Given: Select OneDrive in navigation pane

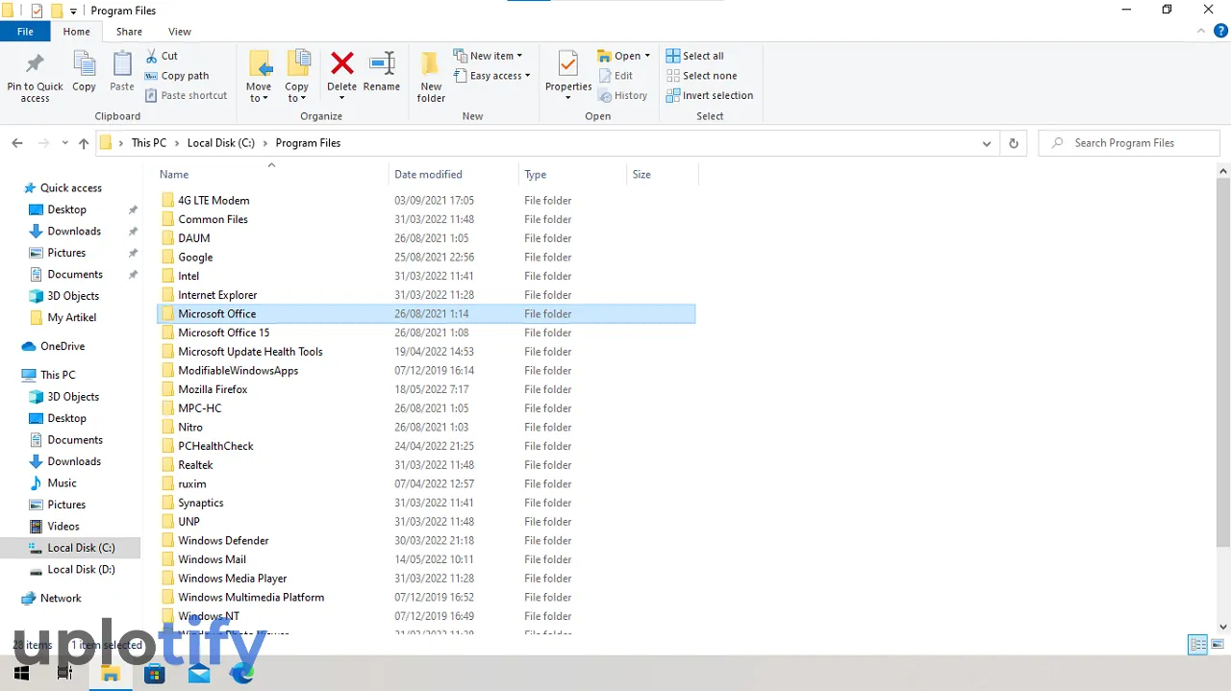Looking at the screenshot, I should [63, 347].
